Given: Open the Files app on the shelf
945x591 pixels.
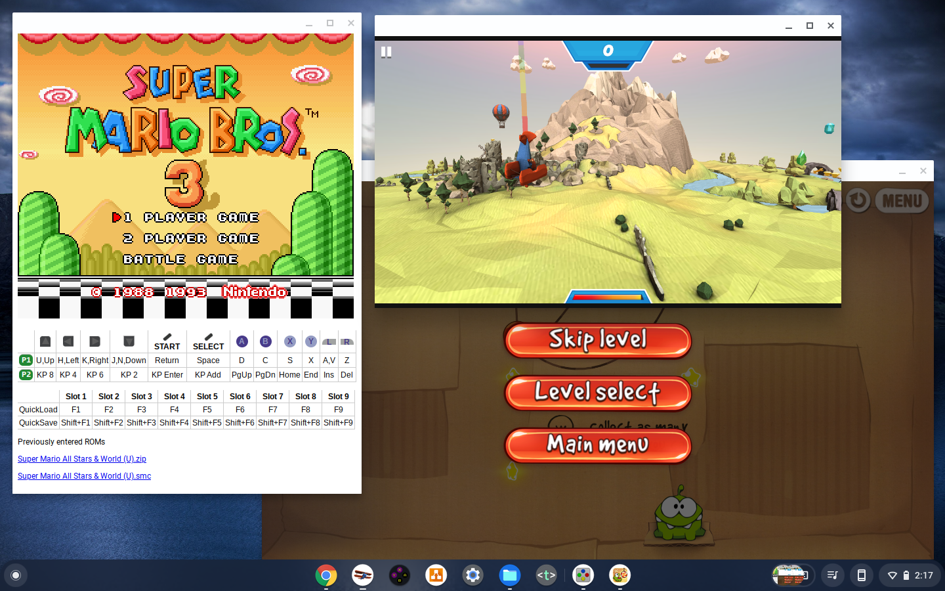Looking at the screenshot, I should 509,575.
